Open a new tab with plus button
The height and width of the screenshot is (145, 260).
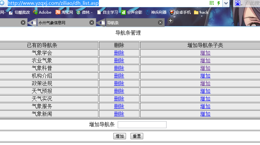click(x=170, y=21)
